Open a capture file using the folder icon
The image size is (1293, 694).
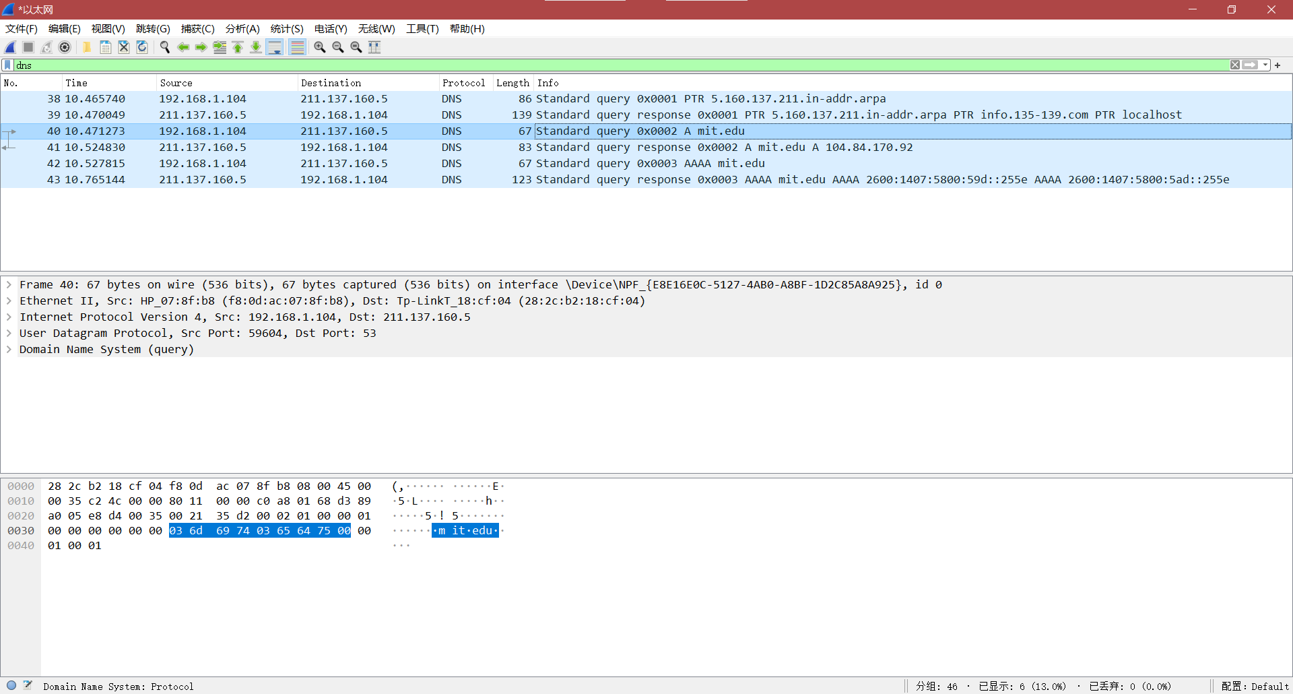87,47
